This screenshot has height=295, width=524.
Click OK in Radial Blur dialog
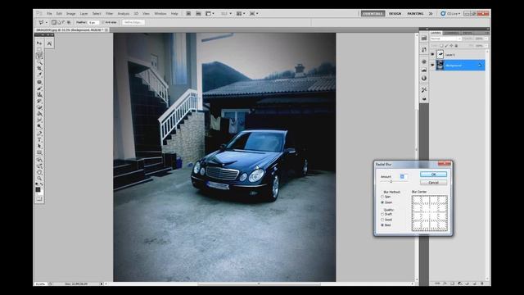point(433,175)
